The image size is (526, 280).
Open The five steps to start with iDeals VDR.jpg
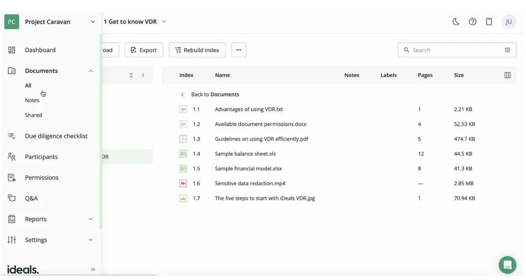[x=265, y=198]
